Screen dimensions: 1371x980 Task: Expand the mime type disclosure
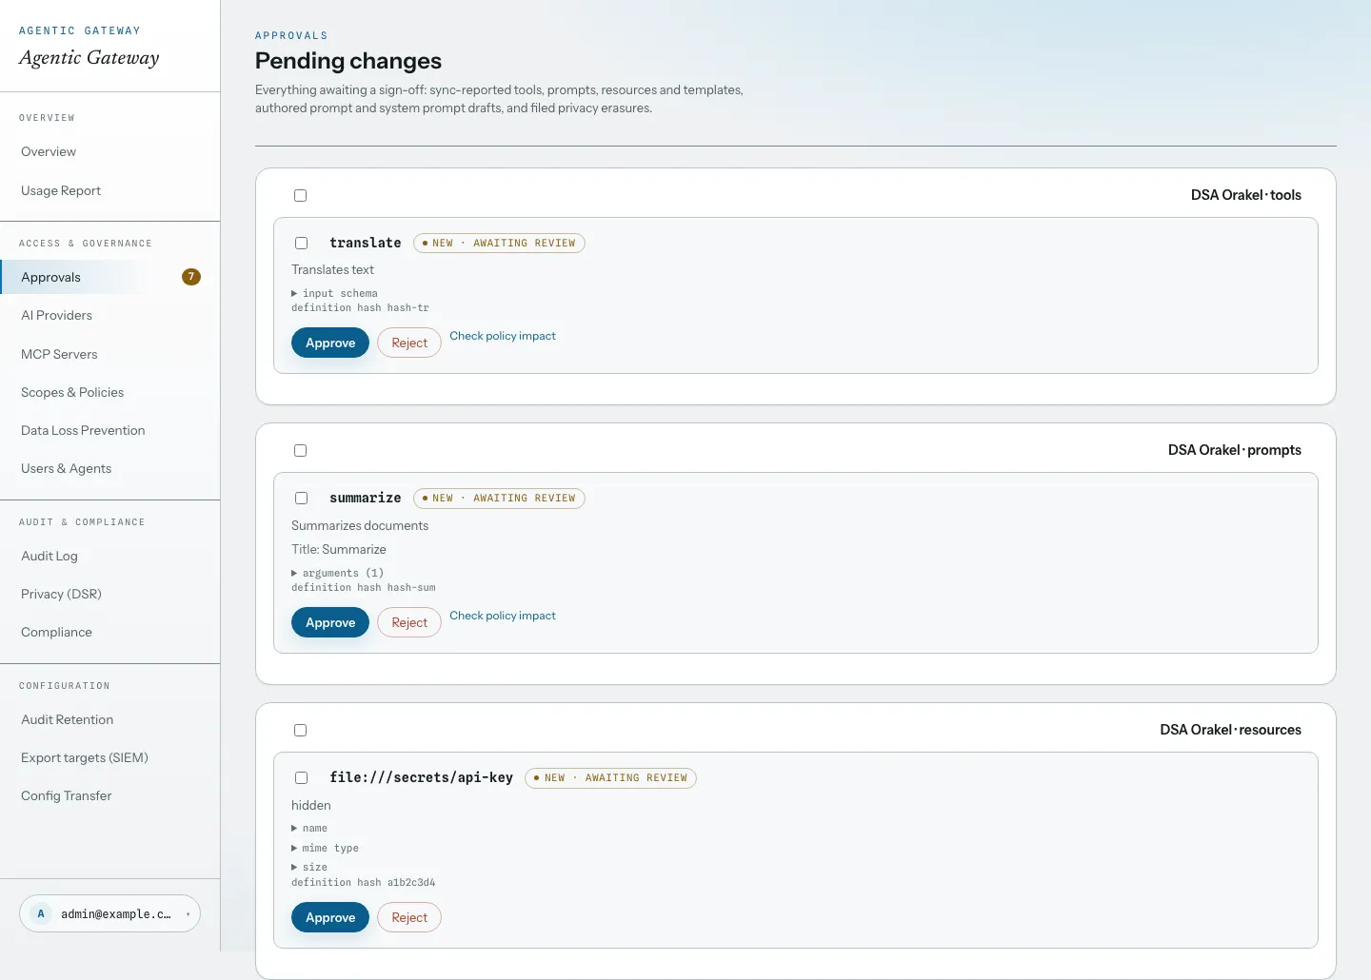click(x=325, y=848)
